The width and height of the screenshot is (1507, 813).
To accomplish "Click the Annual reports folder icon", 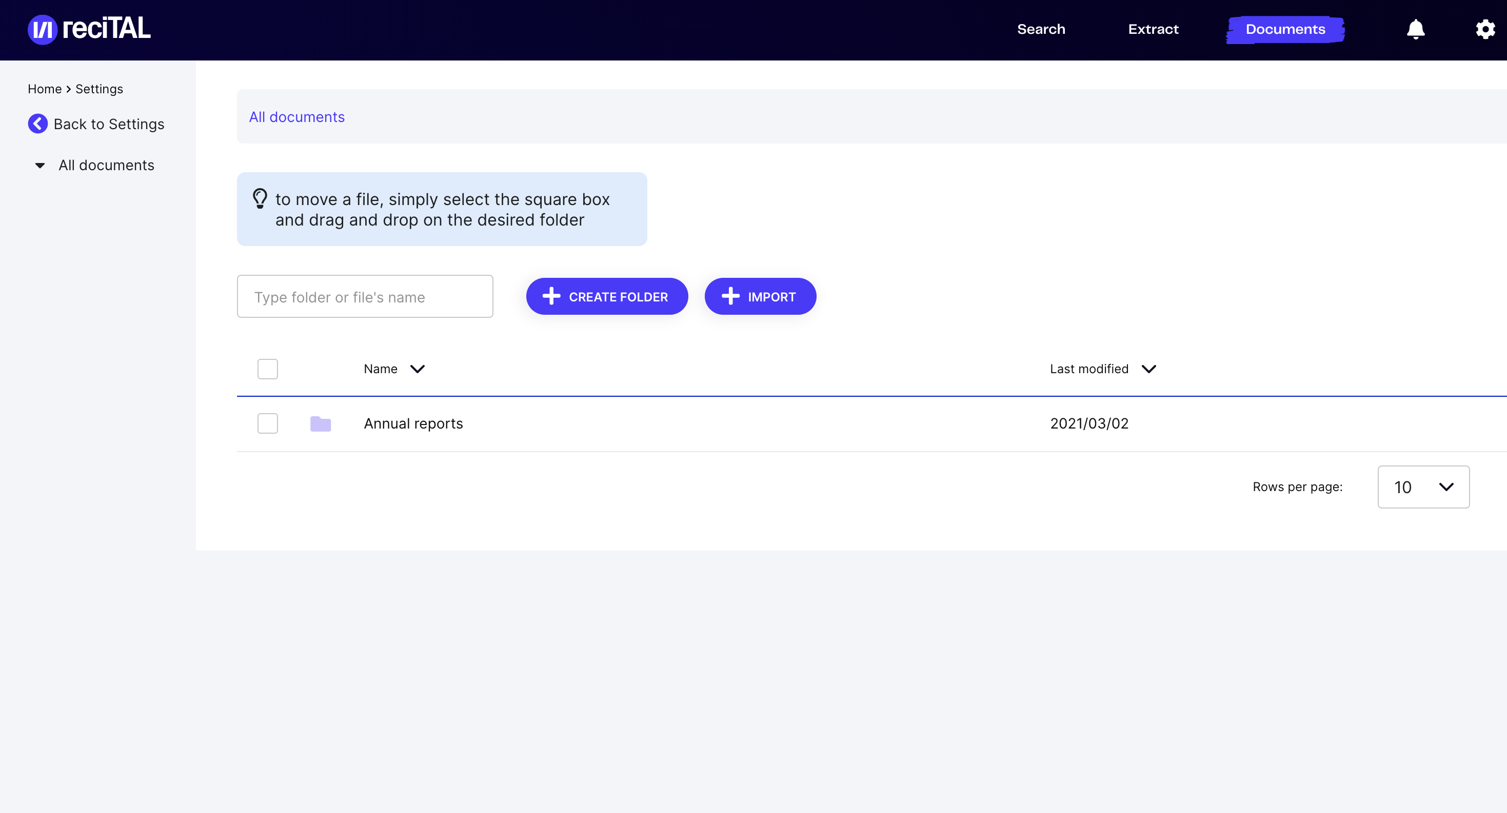I will pos(320,424).
